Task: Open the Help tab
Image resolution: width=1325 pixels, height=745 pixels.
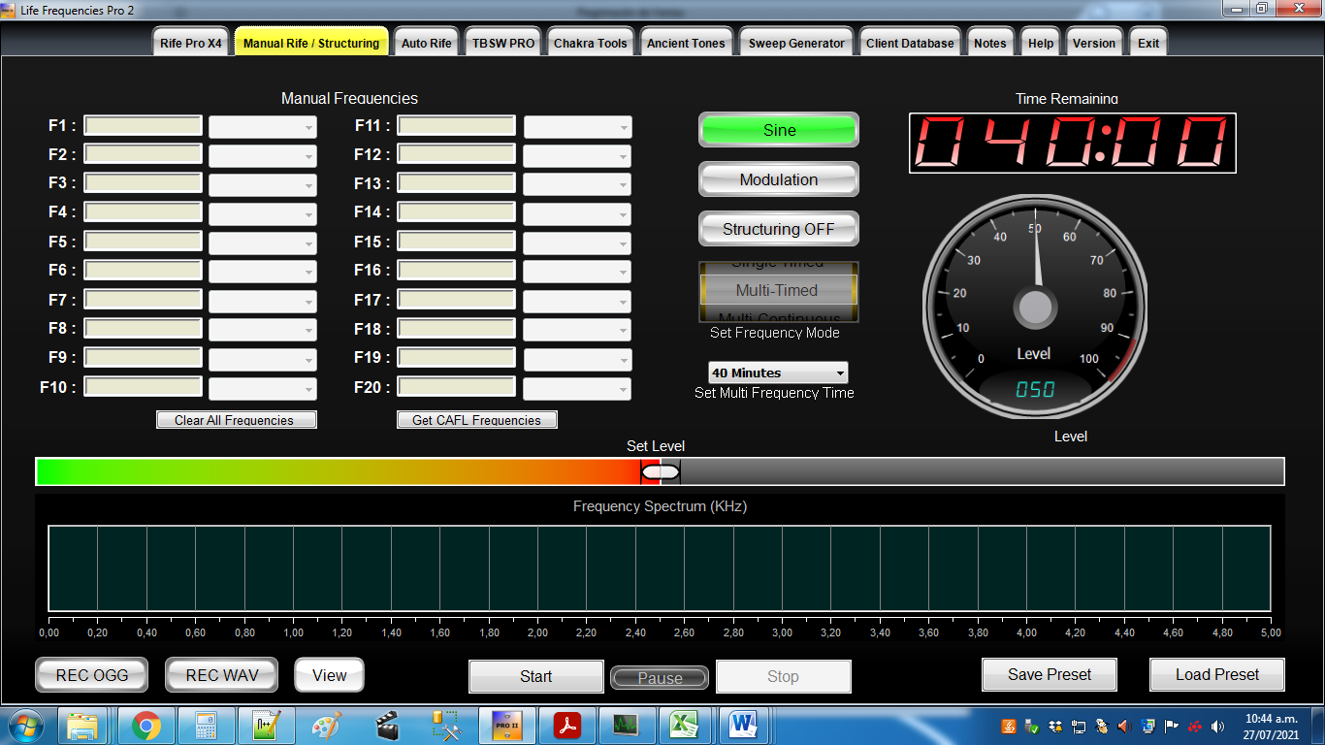Action: pos(1041,43)
